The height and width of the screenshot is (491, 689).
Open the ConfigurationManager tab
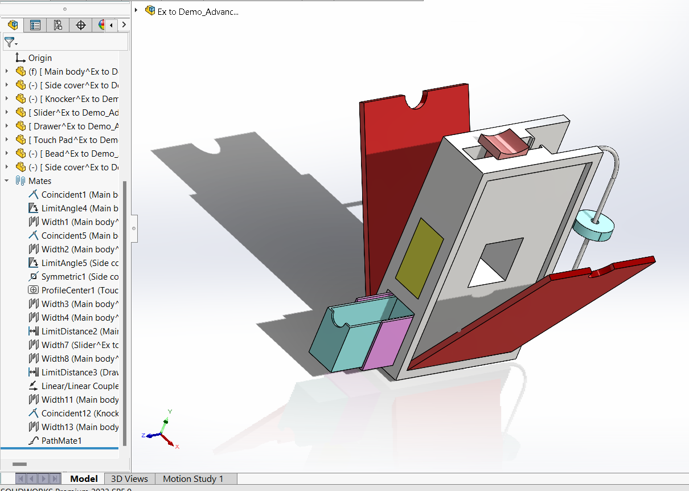pyautogui.click(x=58, y=25)
